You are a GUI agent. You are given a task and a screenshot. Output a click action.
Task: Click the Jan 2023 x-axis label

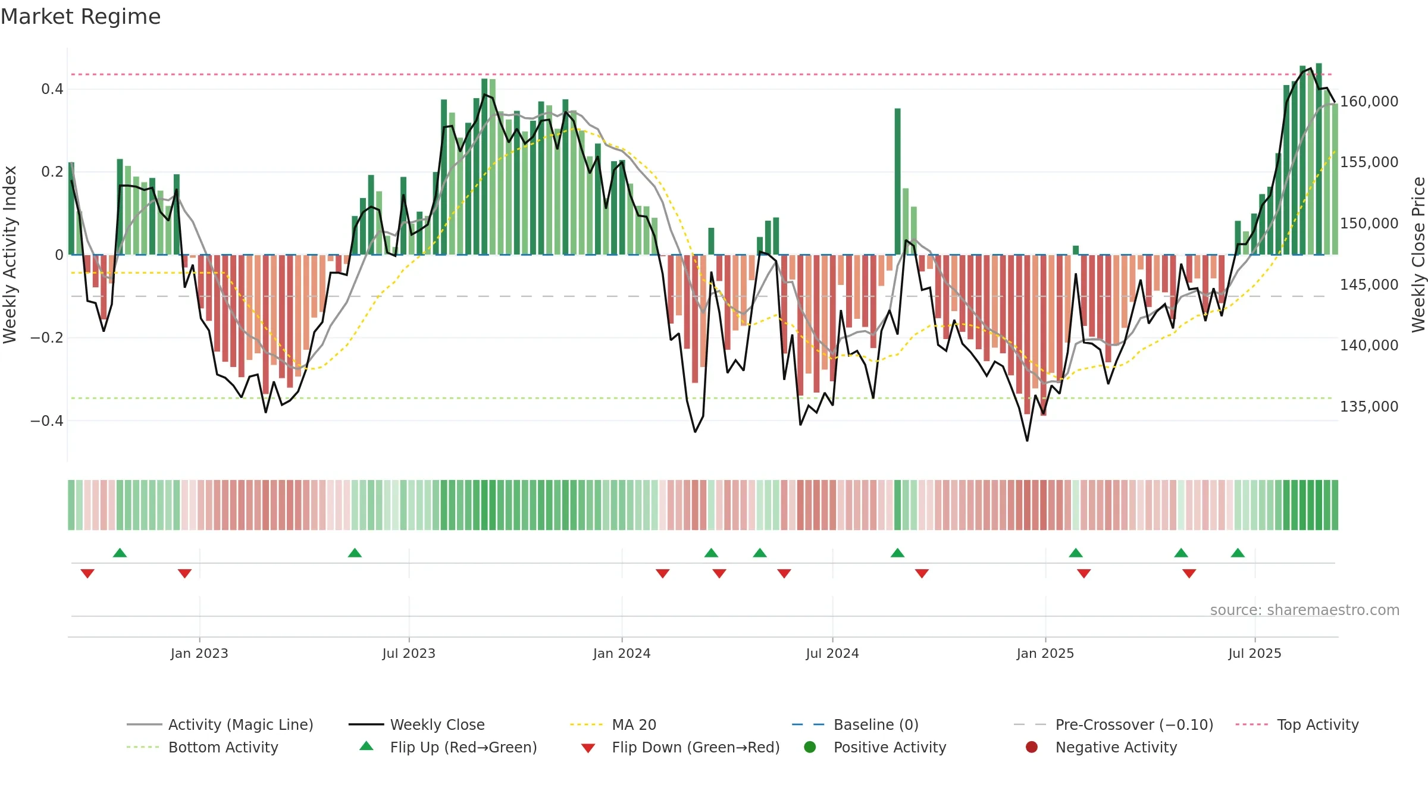click(199, 654)
